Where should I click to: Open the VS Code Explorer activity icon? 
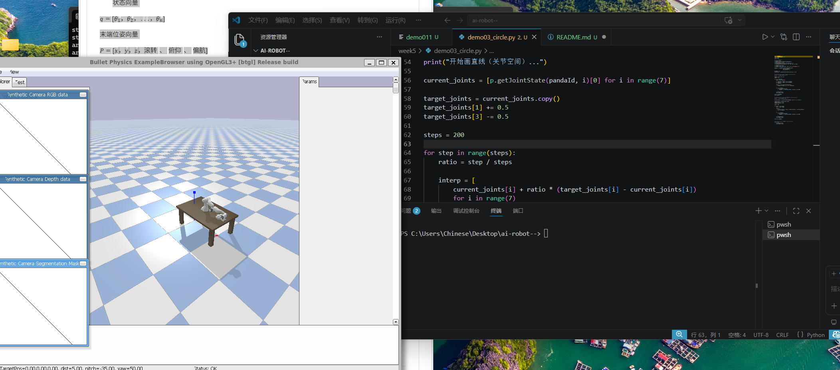click(240, 40)
